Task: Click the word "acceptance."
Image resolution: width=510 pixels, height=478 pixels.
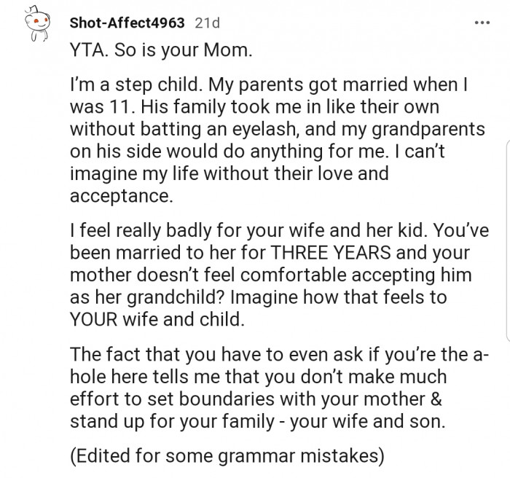Action: pos(122,196)
